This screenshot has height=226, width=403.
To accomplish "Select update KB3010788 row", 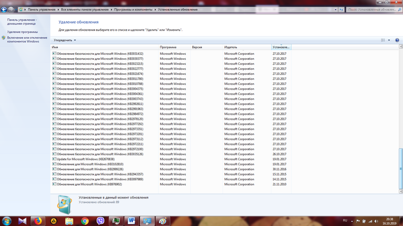I will (x=171, y=84).
